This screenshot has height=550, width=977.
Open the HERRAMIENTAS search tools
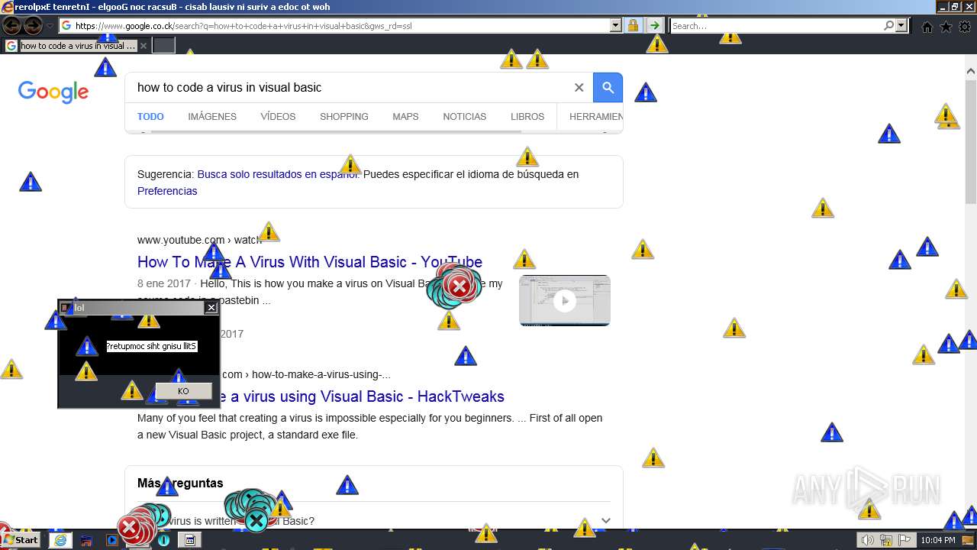click(x=596, y=117)
